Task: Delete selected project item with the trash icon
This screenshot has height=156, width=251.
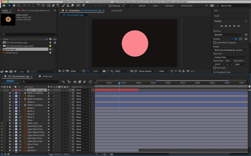Action: pyautogui.click(x=28, y=72)
